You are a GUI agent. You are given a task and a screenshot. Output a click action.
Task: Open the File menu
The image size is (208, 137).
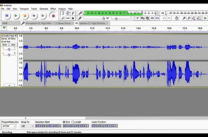coord(2,9)
